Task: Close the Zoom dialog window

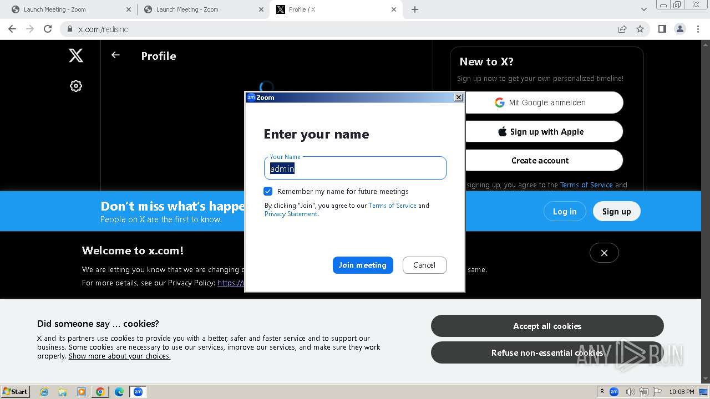Action: (458, 98)
